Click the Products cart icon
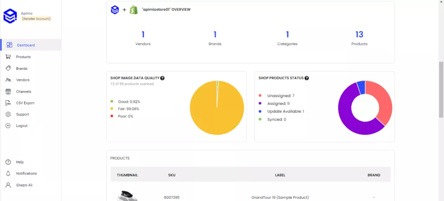This screenshot has height=201, width=444. tap(8, 57)
